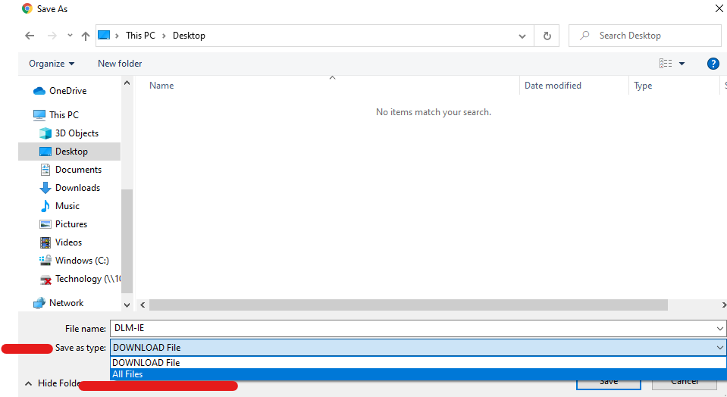This screenshot has width=727, height=397.
Task: Sort by Name column header
Action: click(x=161, y=86)
